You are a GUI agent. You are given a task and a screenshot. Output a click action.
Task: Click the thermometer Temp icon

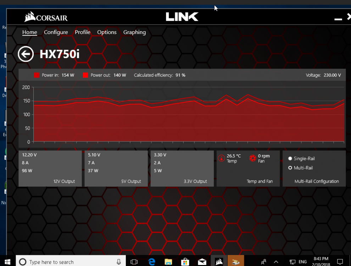(x=221, y=158)
